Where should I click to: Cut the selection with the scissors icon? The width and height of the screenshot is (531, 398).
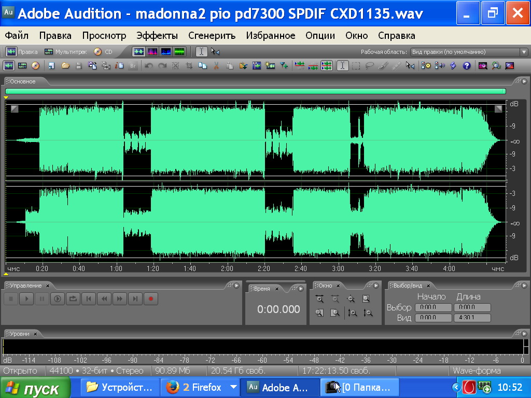pyautogui.click(x=216, y=66)
